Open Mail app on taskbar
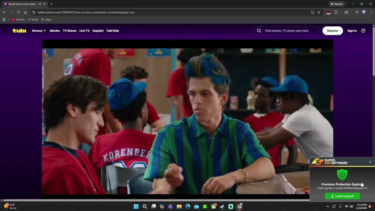Viewport: 375px width, 211px height. point(196,207)
